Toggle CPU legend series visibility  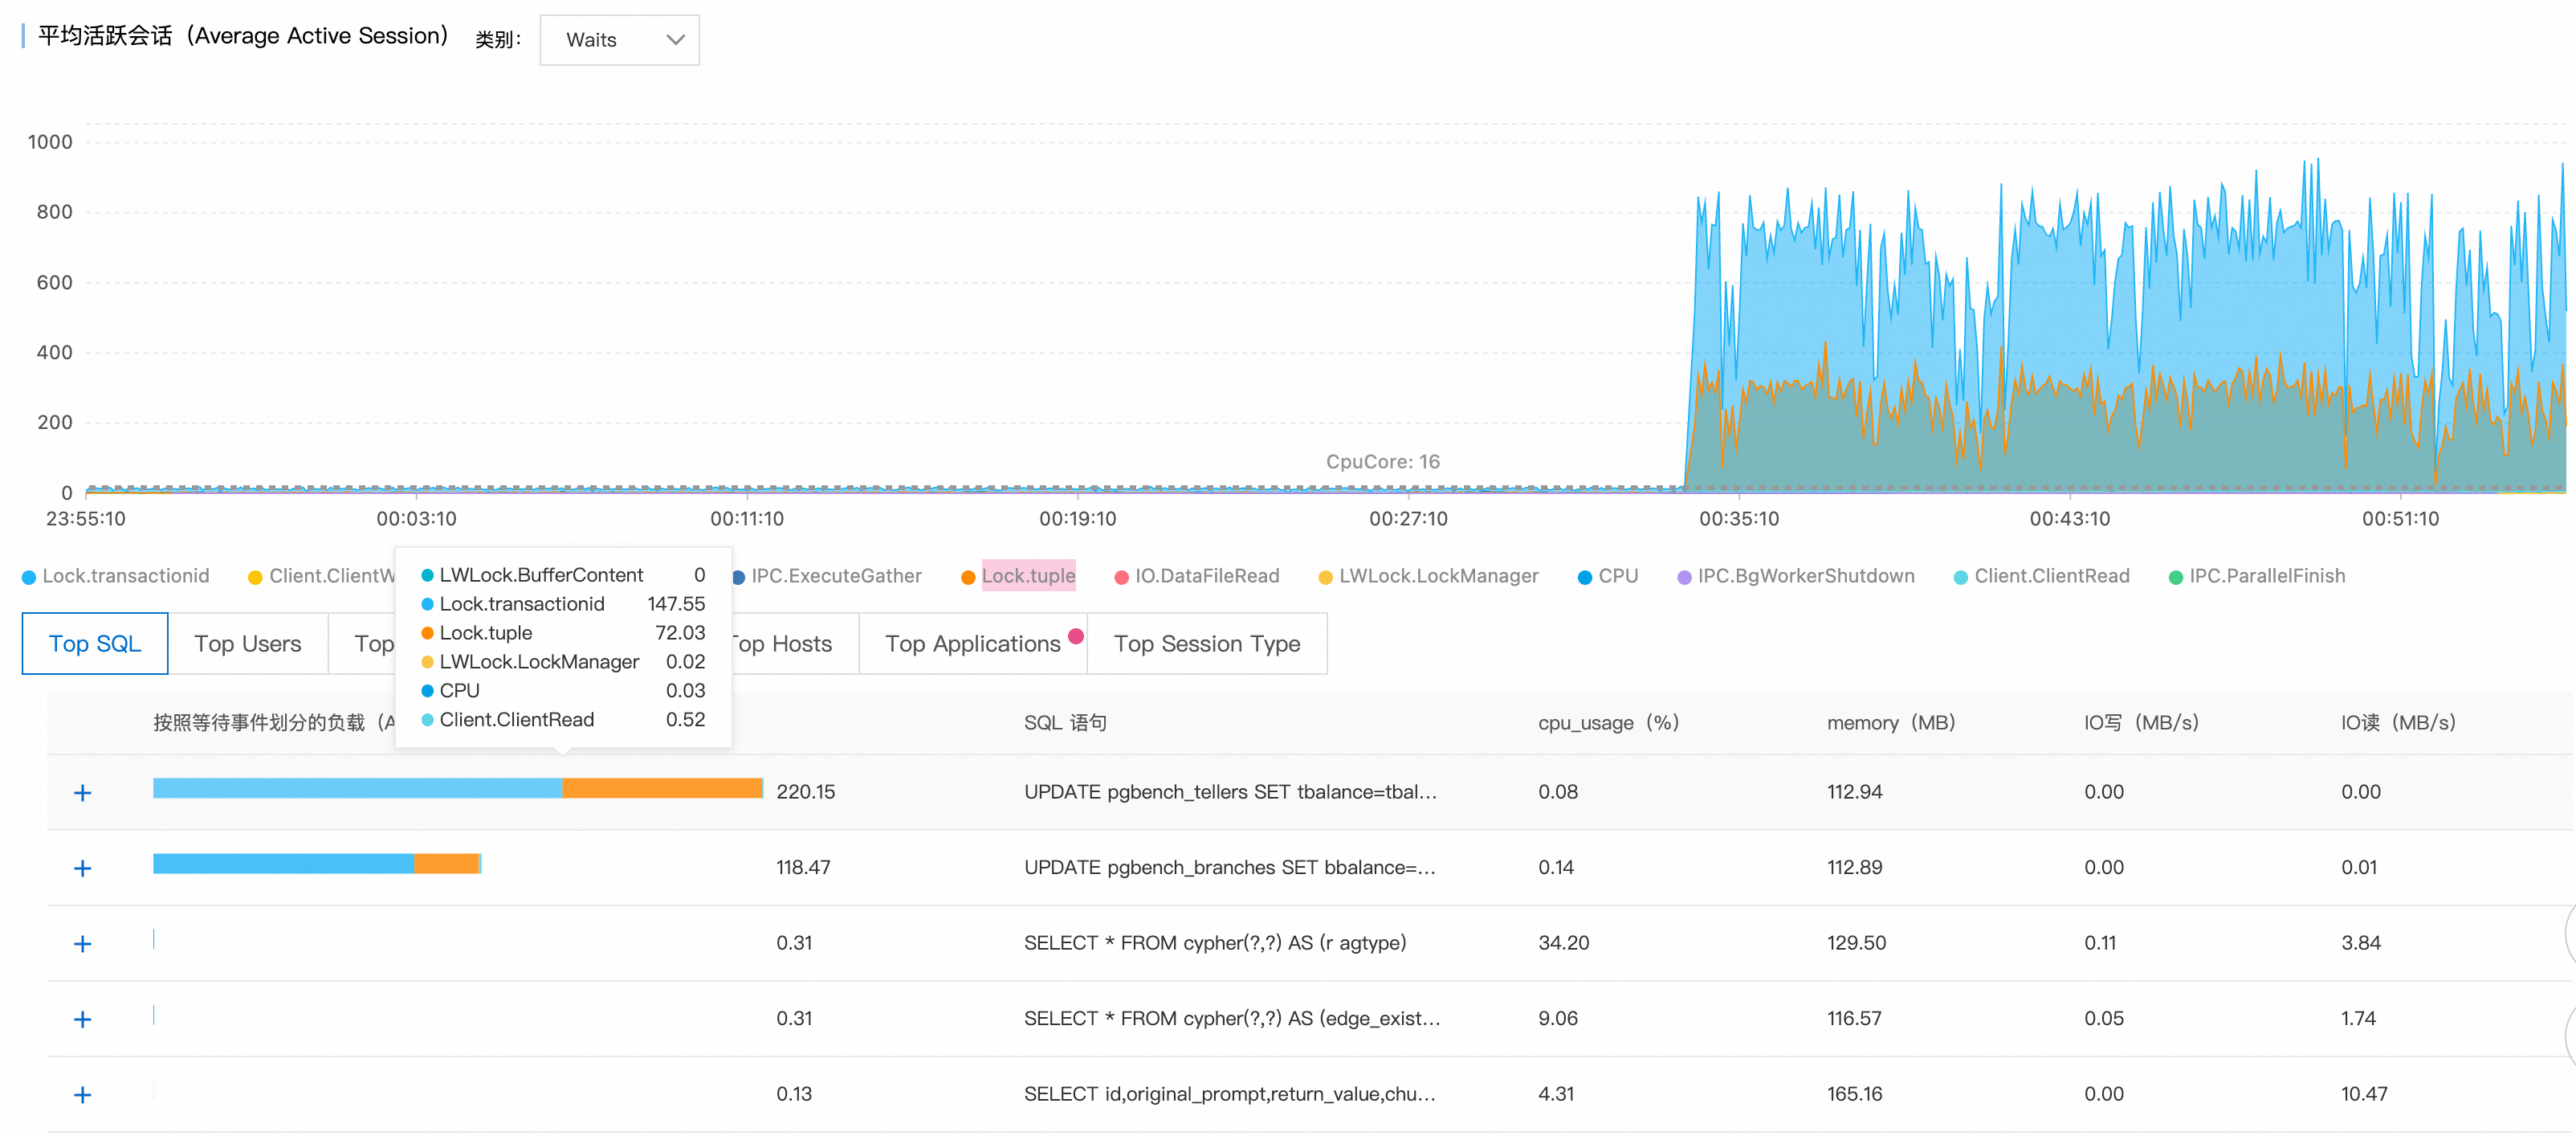click(1617, 575)
